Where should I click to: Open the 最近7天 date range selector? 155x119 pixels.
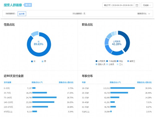tap(118, 5)
